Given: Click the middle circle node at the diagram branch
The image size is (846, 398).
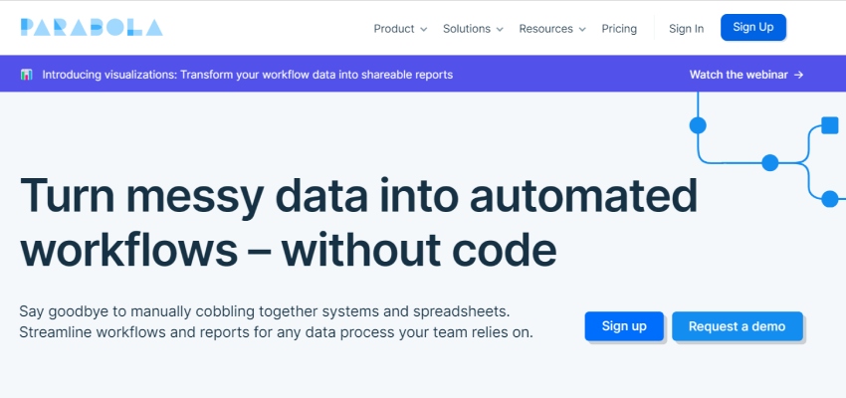Looking at the screenshot, I should point(769,162).
